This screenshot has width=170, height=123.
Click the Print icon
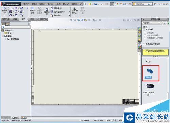[101, 4]
